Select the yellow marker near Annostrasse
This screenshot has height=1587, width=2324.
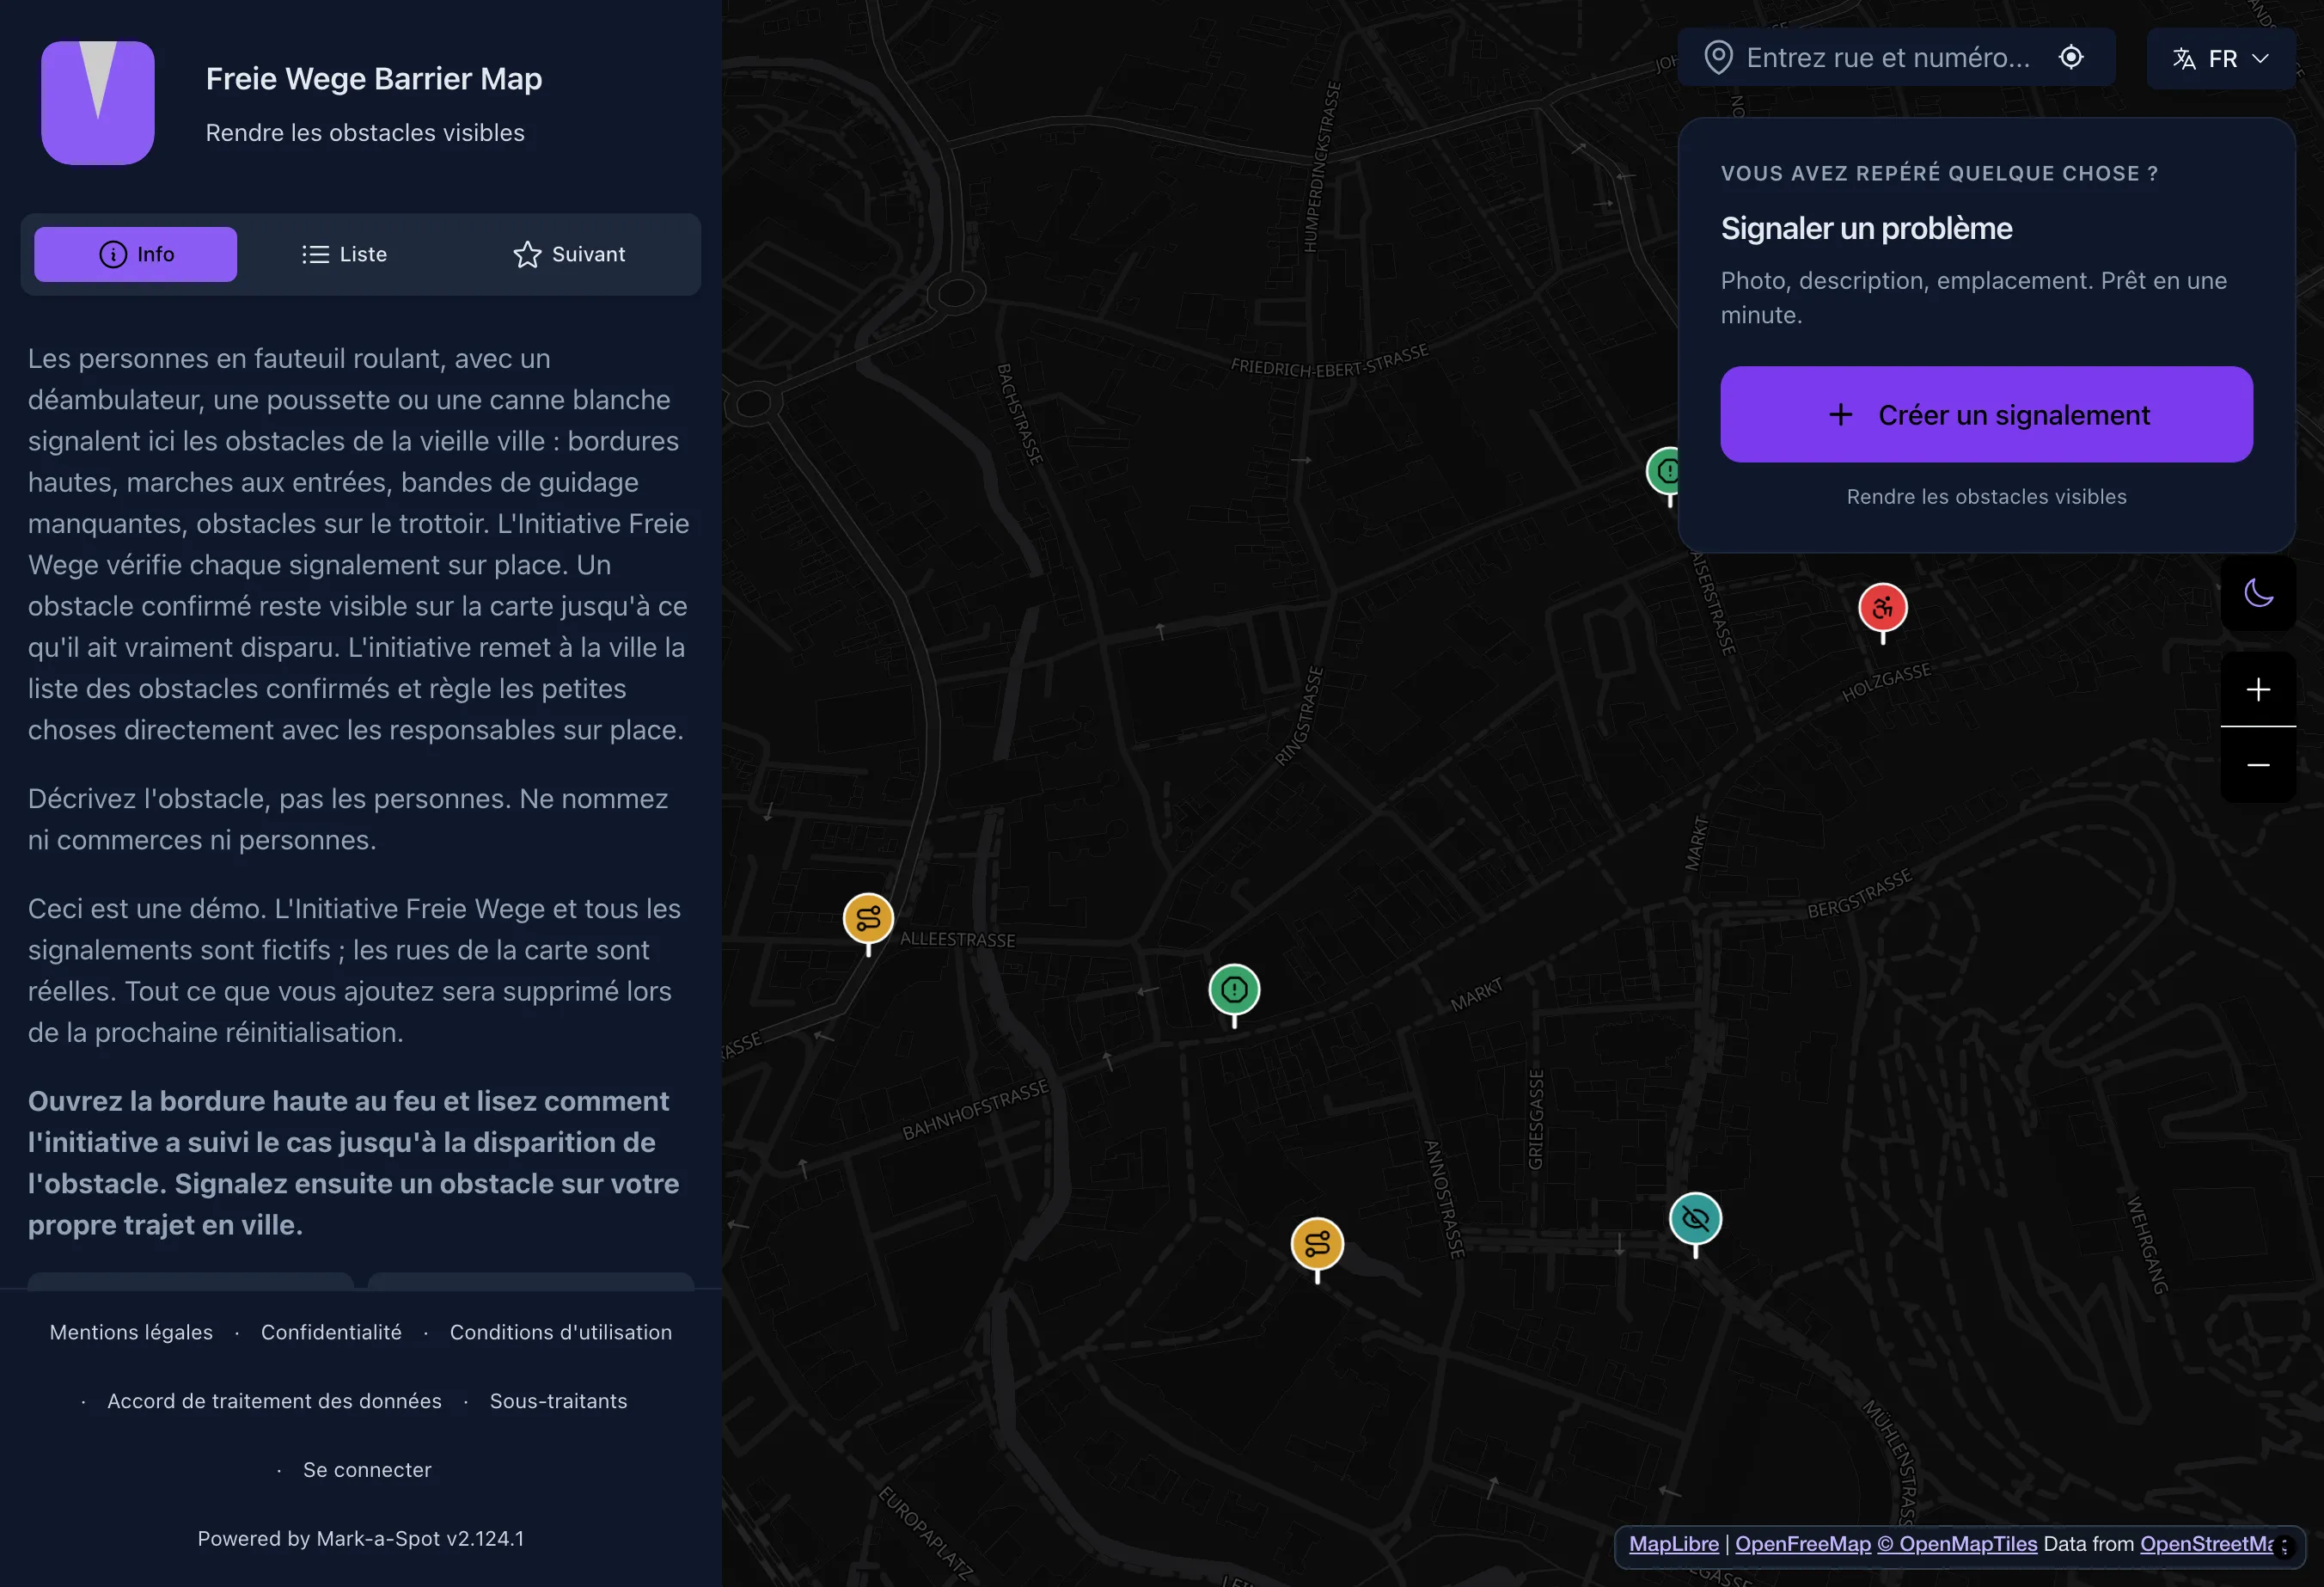1317,1246
